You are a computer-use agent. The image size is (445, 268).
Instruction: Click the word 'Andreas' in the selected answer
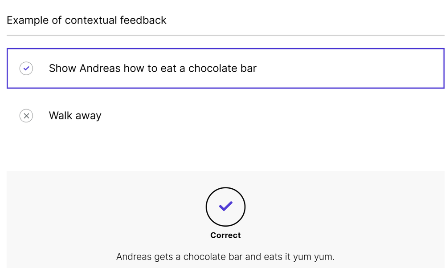[x=100, y=69]
